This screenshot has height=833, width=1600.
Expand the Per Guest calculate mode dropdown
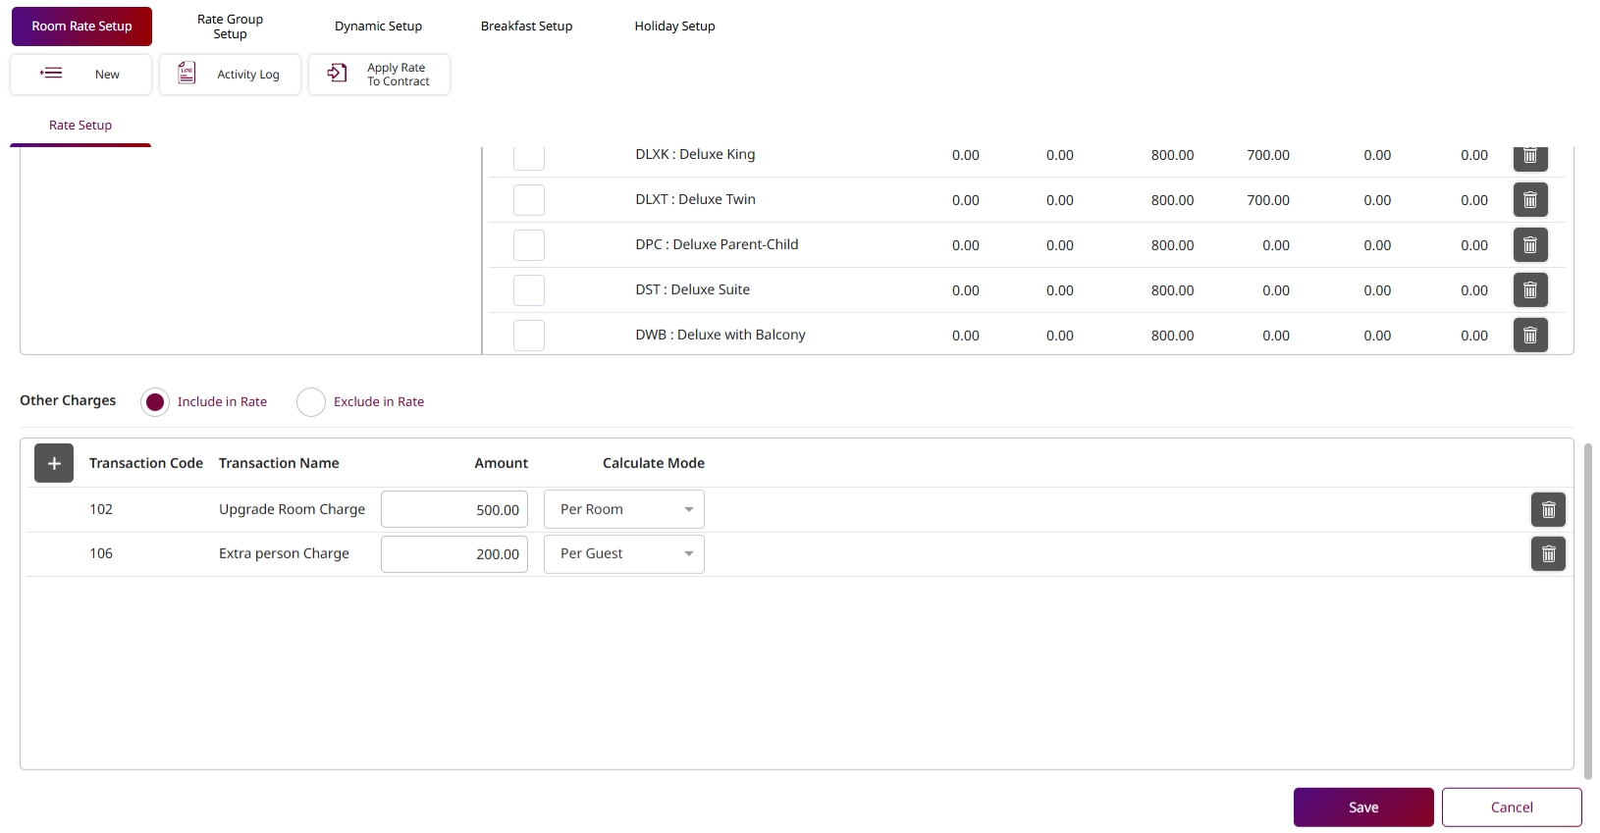(623, 554)
